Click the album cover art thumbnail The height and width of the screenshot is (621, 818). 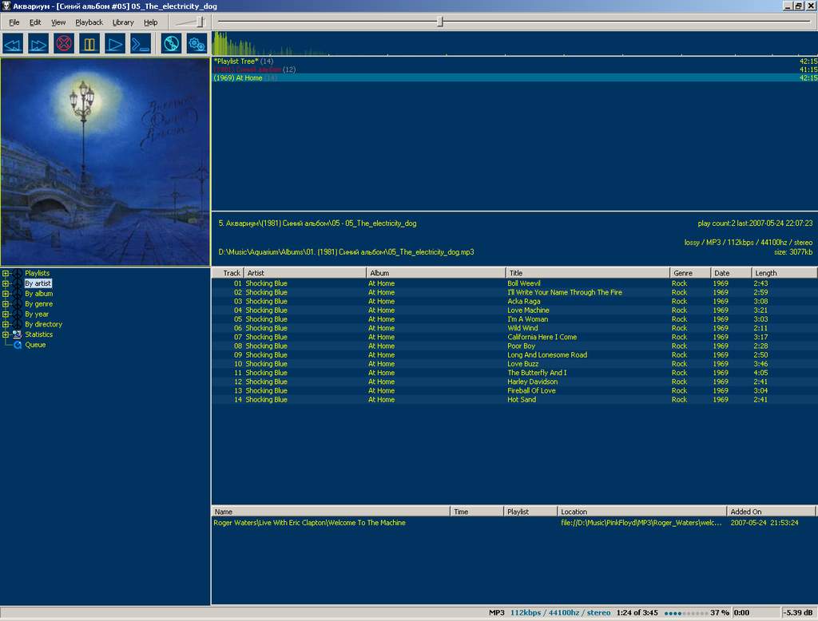(105, 162)
